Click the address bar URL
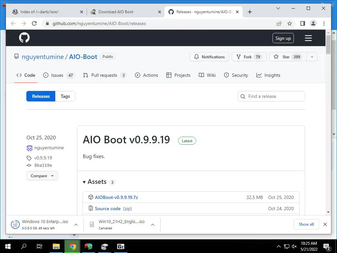Screen dimensions: 337x253 point(99,23)
